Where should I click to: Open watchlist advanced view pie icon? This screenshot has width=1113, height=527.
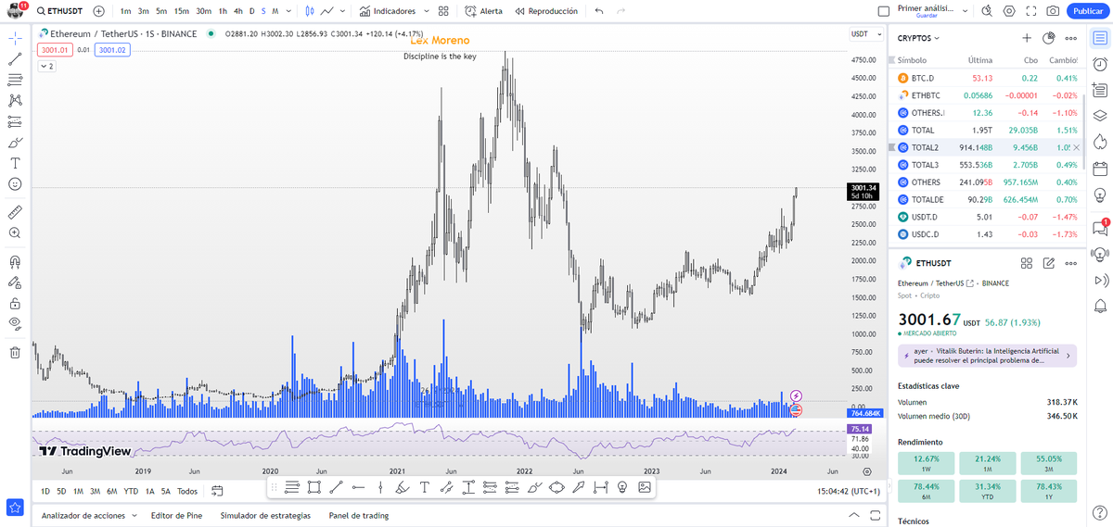(x=1049, y=38)
